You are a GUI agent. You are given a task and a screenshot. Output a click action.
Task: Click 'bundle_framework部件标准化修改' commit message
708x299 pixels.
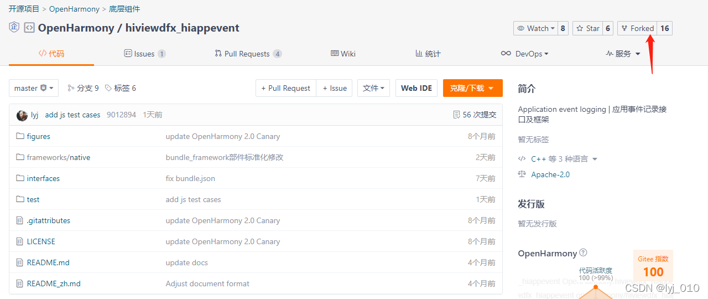click(225, 157)
